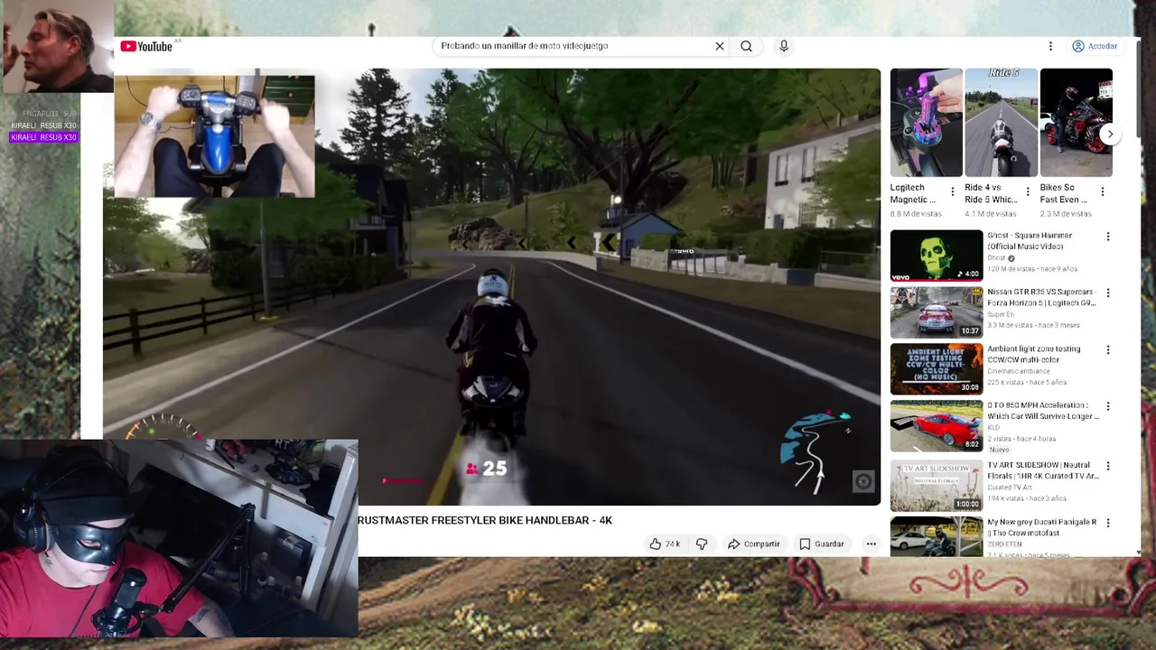Open options for the Logitech Magnetic short
The height and width of the screenshot is (650, 1156).
pyautogui.click(x=952, y=192)
